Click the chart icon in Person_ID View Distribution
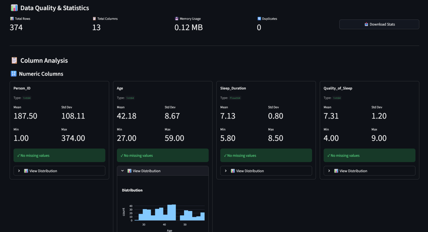428x232 pixels. (26, 171)
